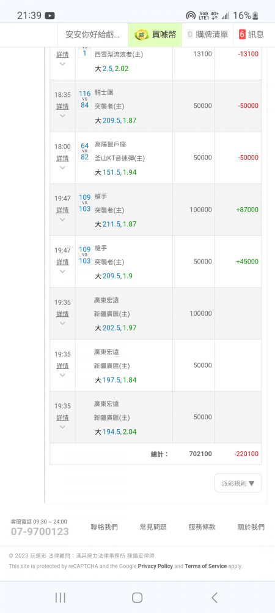Screen dimensions: 275x613
Task: Expand chevron for 廣東宏遠 202.5 bet
Action: 62,323
